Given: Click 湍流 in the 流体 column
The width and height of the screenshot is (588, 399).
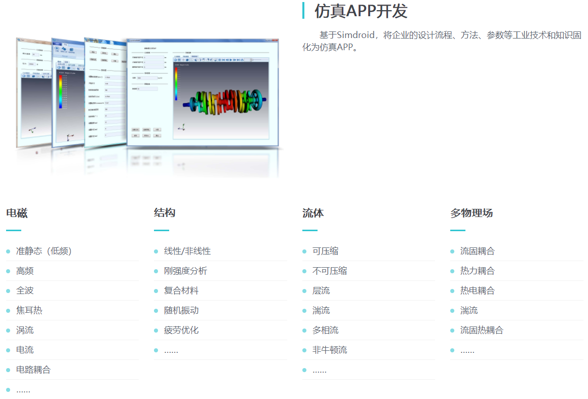Looking at the screenshot, I should coord(321,310).
